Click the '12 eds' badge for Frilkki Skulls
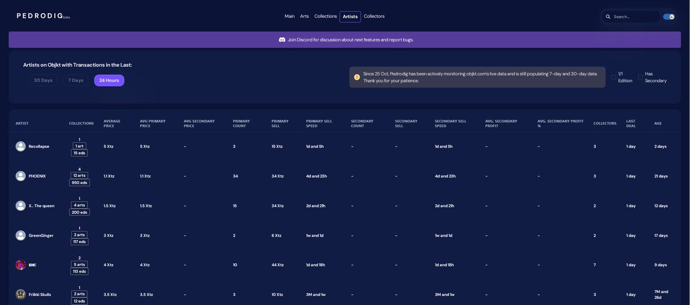Image resolution: width=690 pixels, height=305 pixels. coord(79,301)
